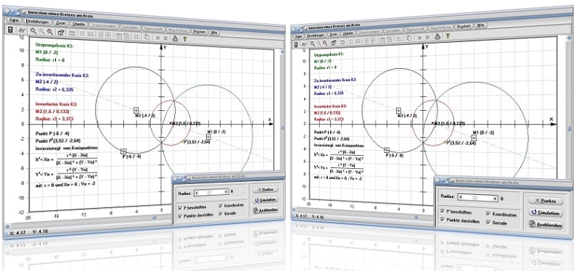Click point M2 marker in right window graph

tap(398, 110)
